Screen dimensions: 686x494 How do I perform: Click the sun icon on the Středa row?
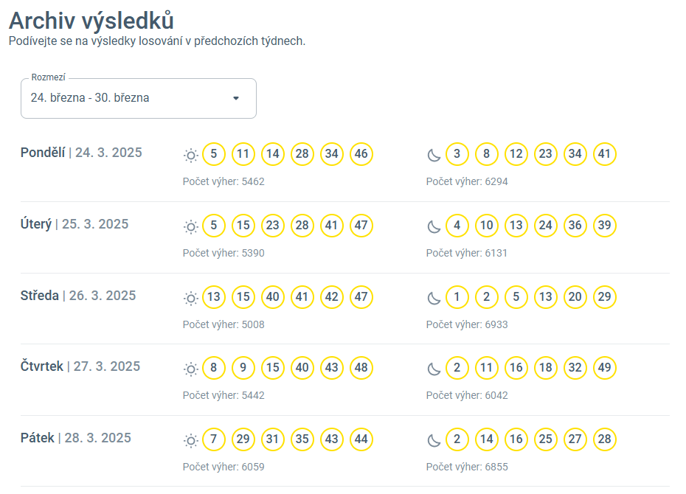[190, 297]
